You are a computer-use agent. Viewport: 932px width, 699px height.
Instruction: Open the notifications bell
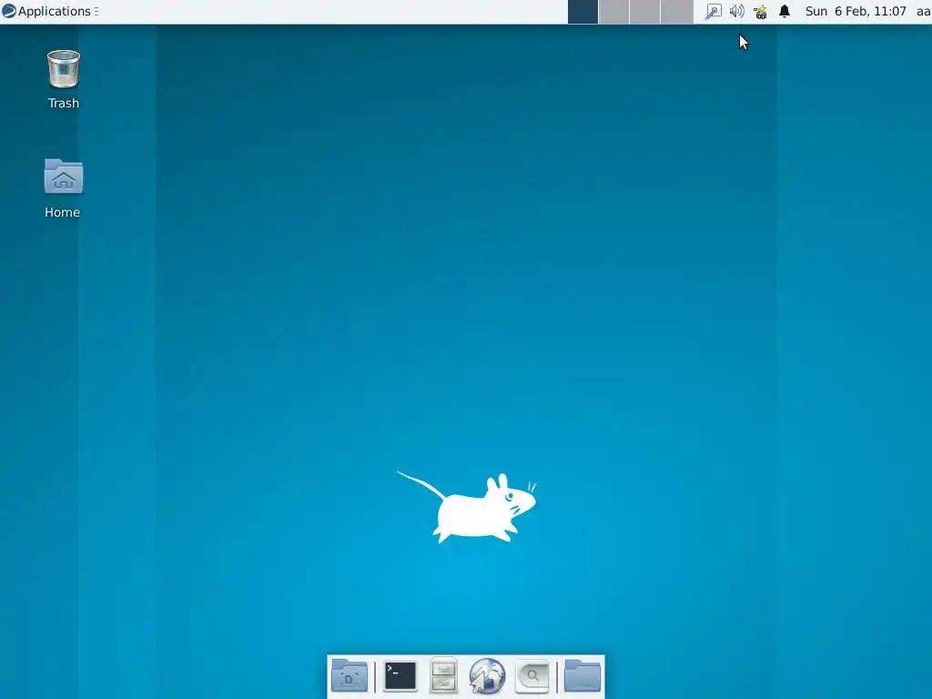(785, 11)
